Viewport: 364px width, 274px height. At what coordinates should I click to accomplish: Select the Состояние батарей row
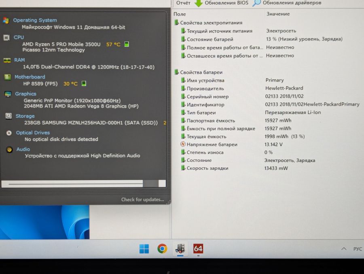(x=262, y=39)
